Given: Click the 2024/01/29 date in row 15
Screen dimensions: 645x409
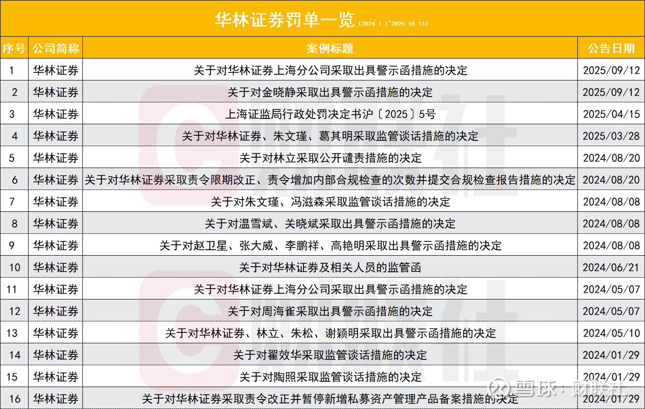Looking at the screenshot, I should 612,377.
